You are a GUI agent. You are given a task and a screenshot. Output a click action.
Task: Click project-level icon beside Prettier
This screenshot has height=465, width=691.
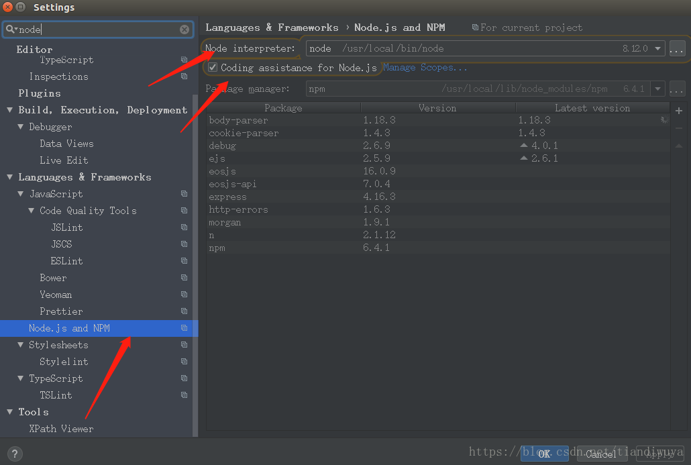[184, 311]
